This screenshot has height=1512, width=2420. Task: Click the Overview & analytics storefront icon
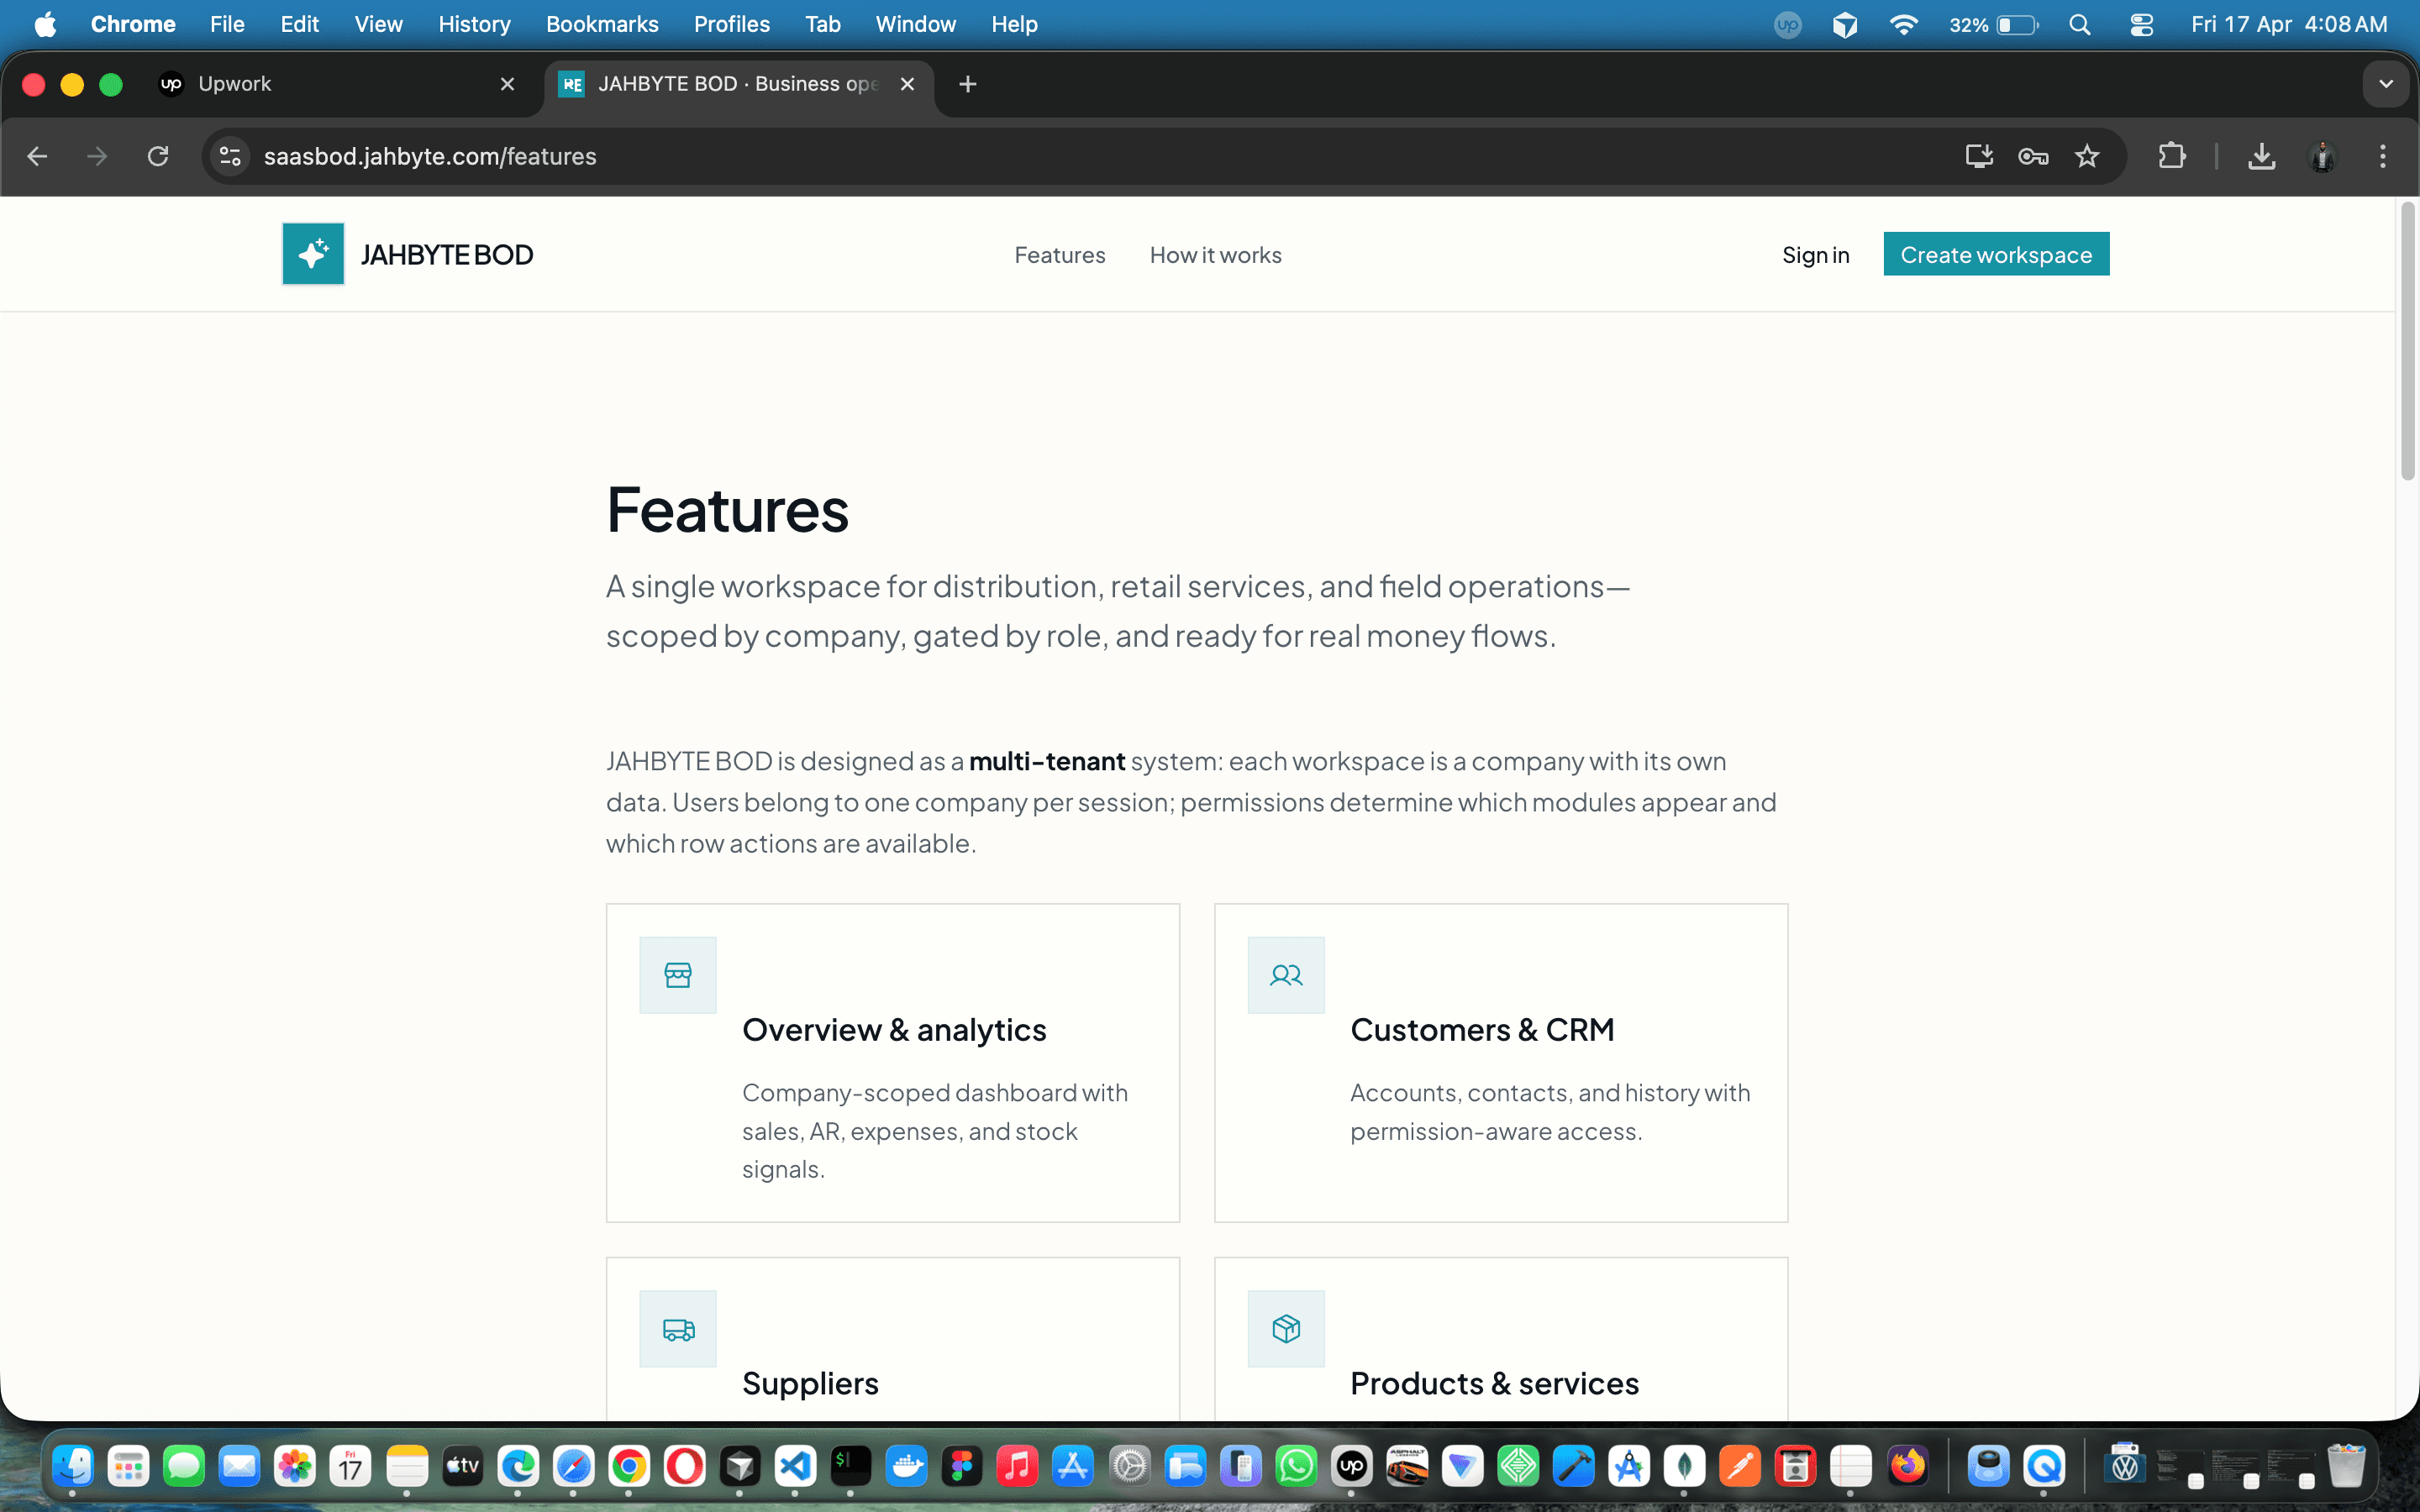(x=678, y=974)
